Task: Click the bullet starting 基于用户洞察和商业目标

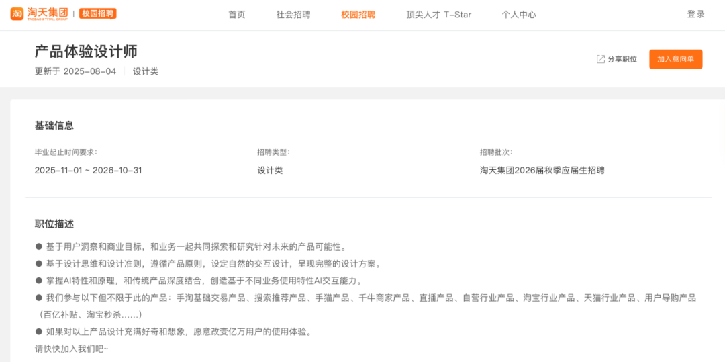Action: (x=191, y=246)
